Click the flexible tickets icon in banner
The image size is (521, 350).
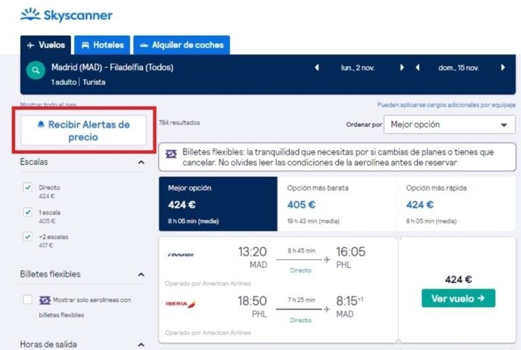pos(171,154)
